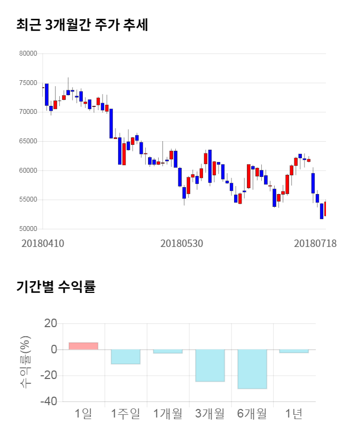The width and height of the screenshot is (342, 433).
Task: Click the 3개월 label under the bar chart
Action: pyautogui.click(x=209, y=413)
